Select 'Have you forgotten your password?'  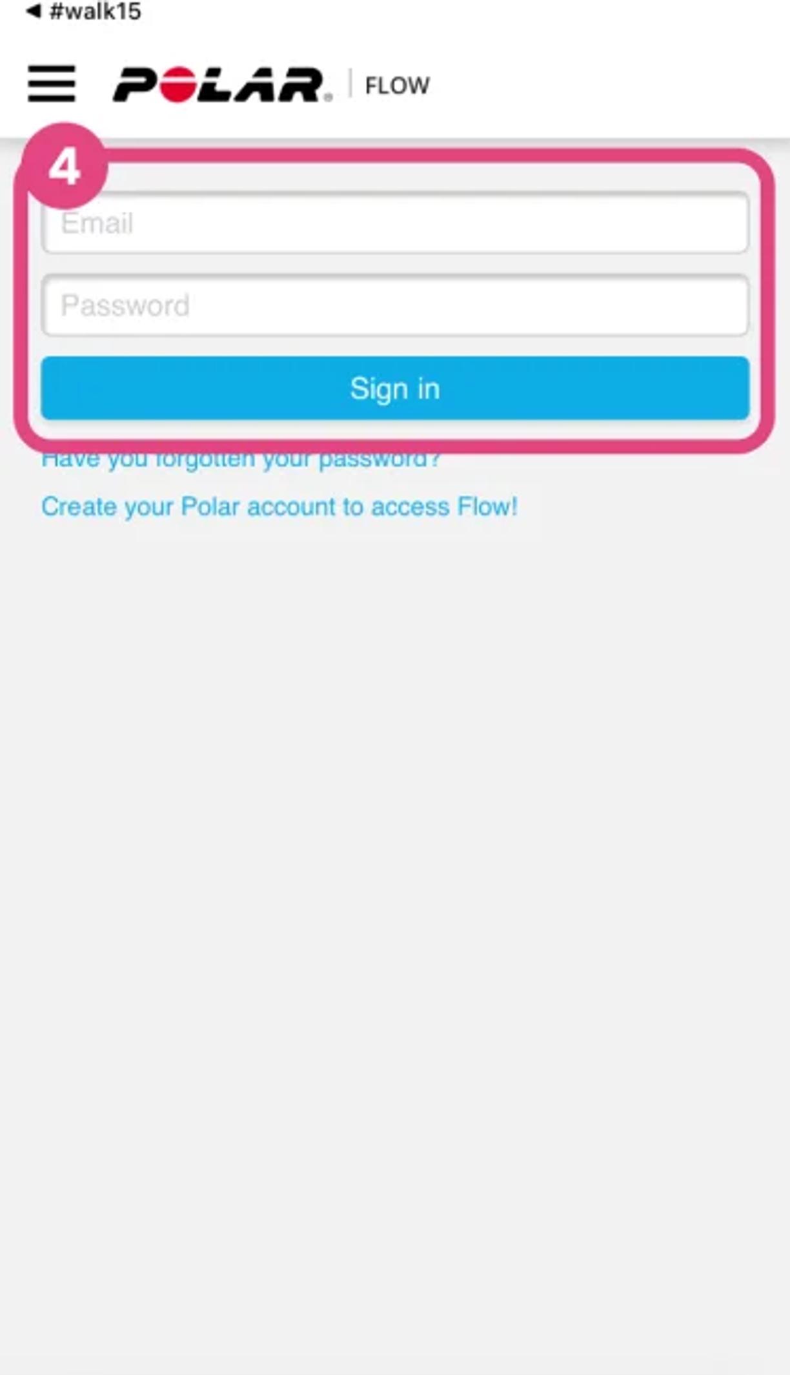coord(241,460)
